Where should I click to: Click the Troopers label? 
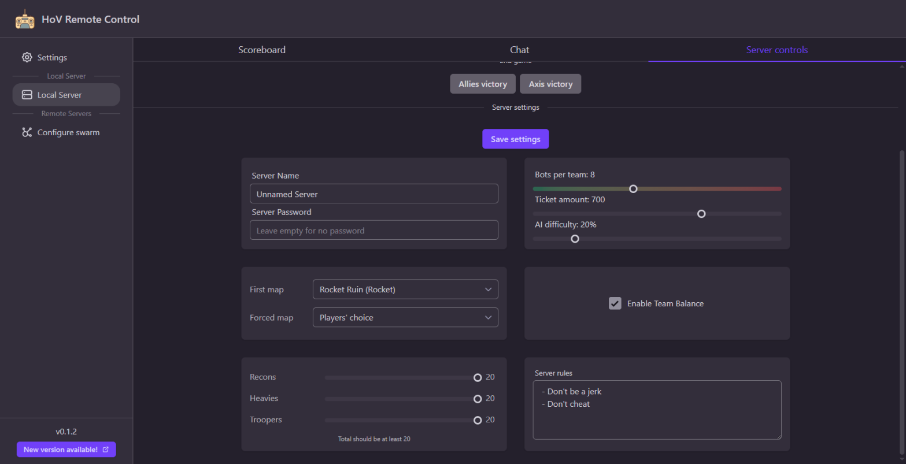point(265,420)
